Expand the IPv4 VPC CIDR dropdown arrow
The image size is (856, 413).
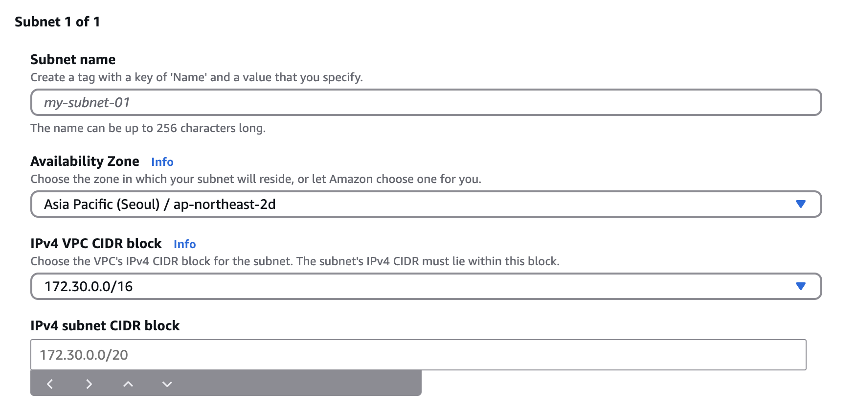pos(801,286)
